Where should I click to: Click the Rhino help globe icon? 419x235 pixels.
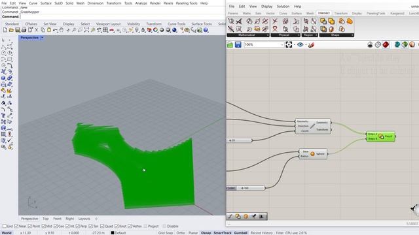pos(206,30)
